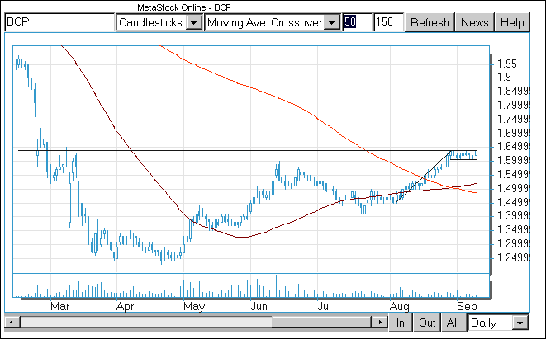This screenshot has width=546, height=339.
Task: Click the May label on the date axis
Action: 194,306
